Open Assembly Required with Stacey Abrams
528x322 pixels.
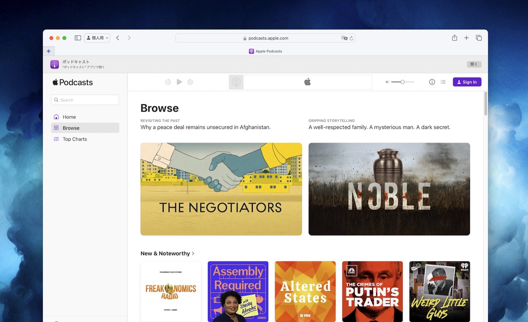tap(238, 292)
